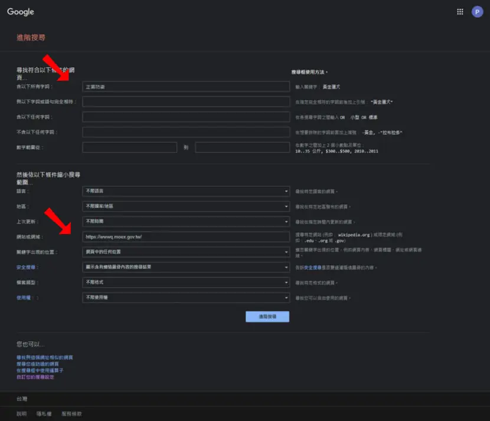
Task: Expand the 地區 (region) dropdown
Action: click(x=186, y=206)
